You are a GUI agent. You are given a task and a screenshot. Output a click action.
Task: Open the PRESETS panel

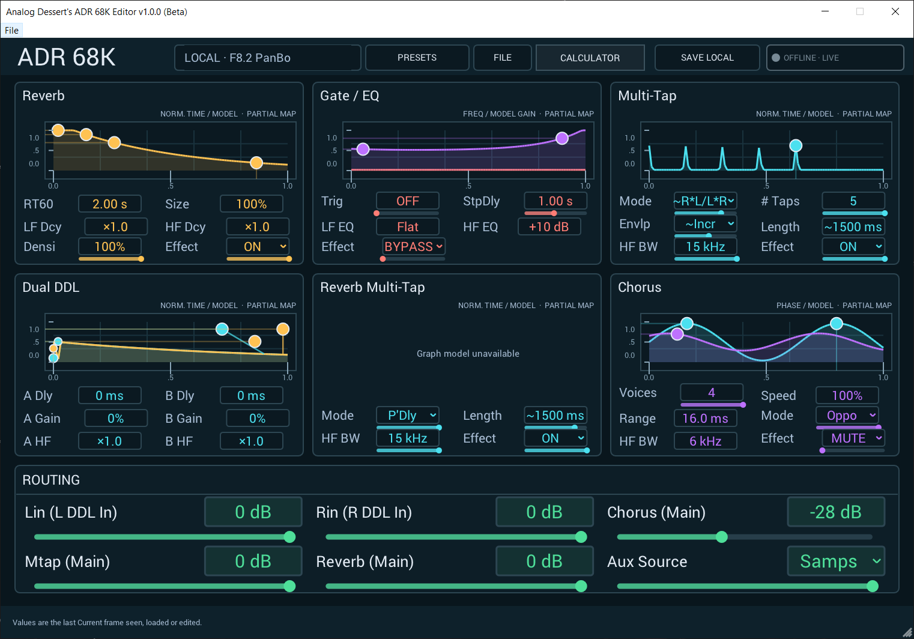click(x=417, y=58)
